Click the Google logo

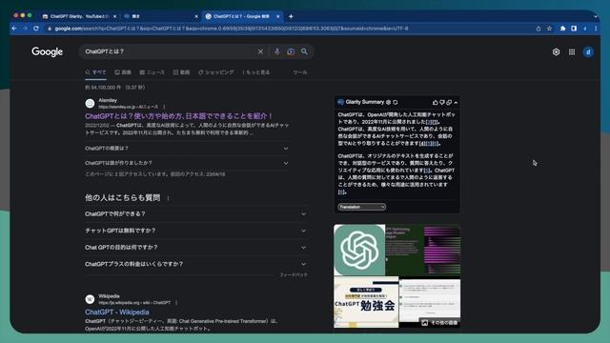(x=47, y=51)
